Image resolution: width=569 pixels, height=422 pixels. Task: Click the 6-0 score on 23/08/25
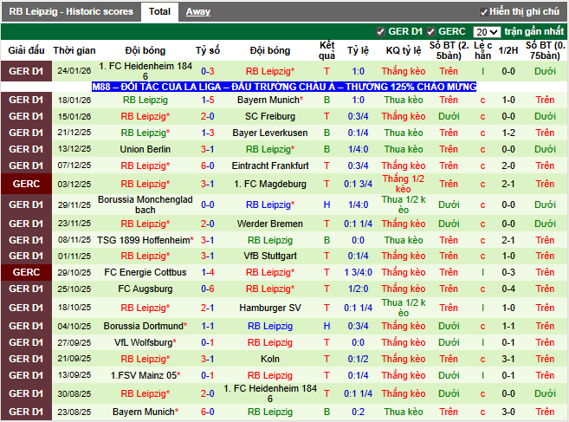point(208,412)
